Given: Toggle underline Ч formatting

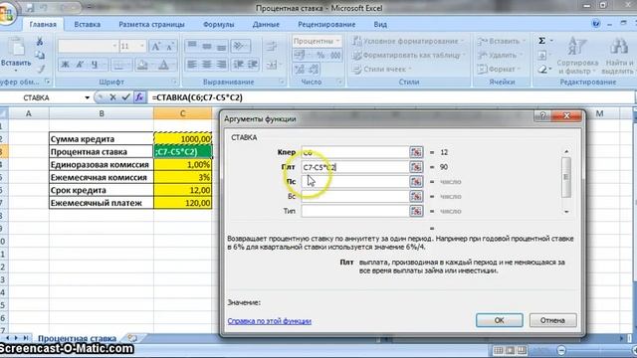Looking at the screenshot, I should (95, 65).
